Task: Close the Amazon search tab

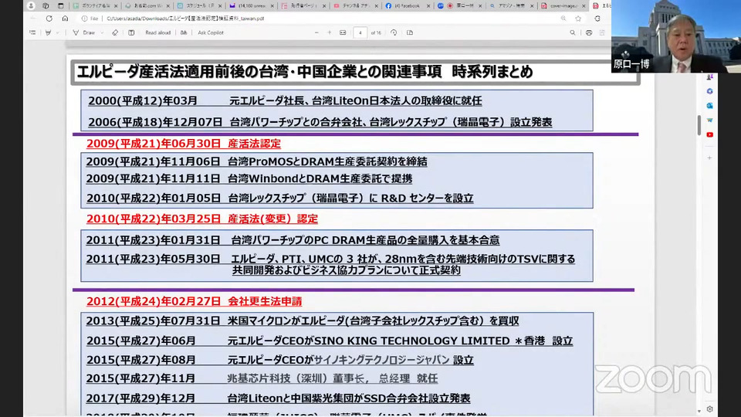Action: click(532, 5)
